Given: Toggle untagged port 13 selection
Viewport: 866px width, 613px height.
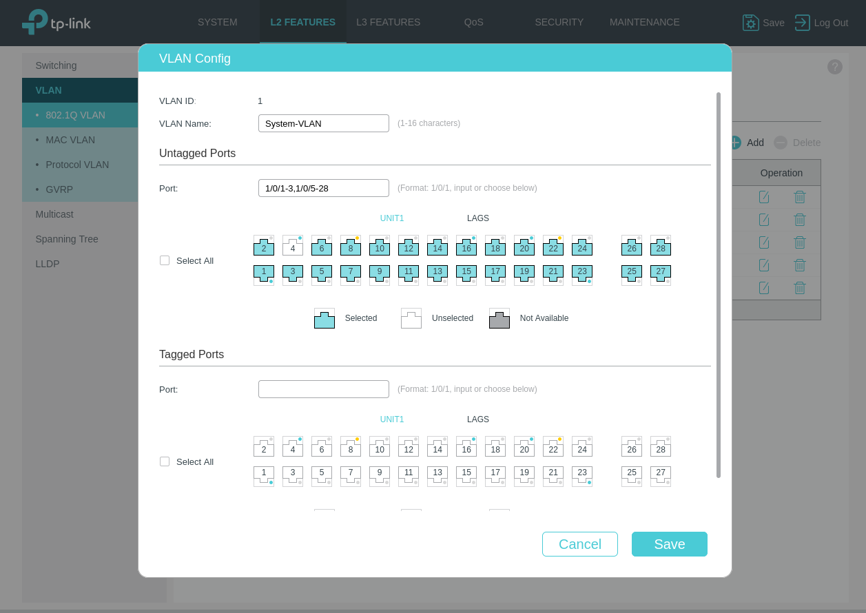Looking at the screenshot, I should tap(437, 275).
